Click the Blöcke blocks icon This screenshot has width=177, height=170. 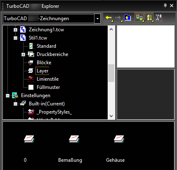click(31, 63)
